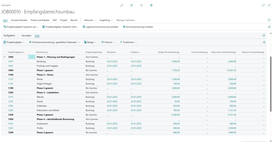Open the Funktionen dropdown
This screenshot has height=142, width=275.
128,42
